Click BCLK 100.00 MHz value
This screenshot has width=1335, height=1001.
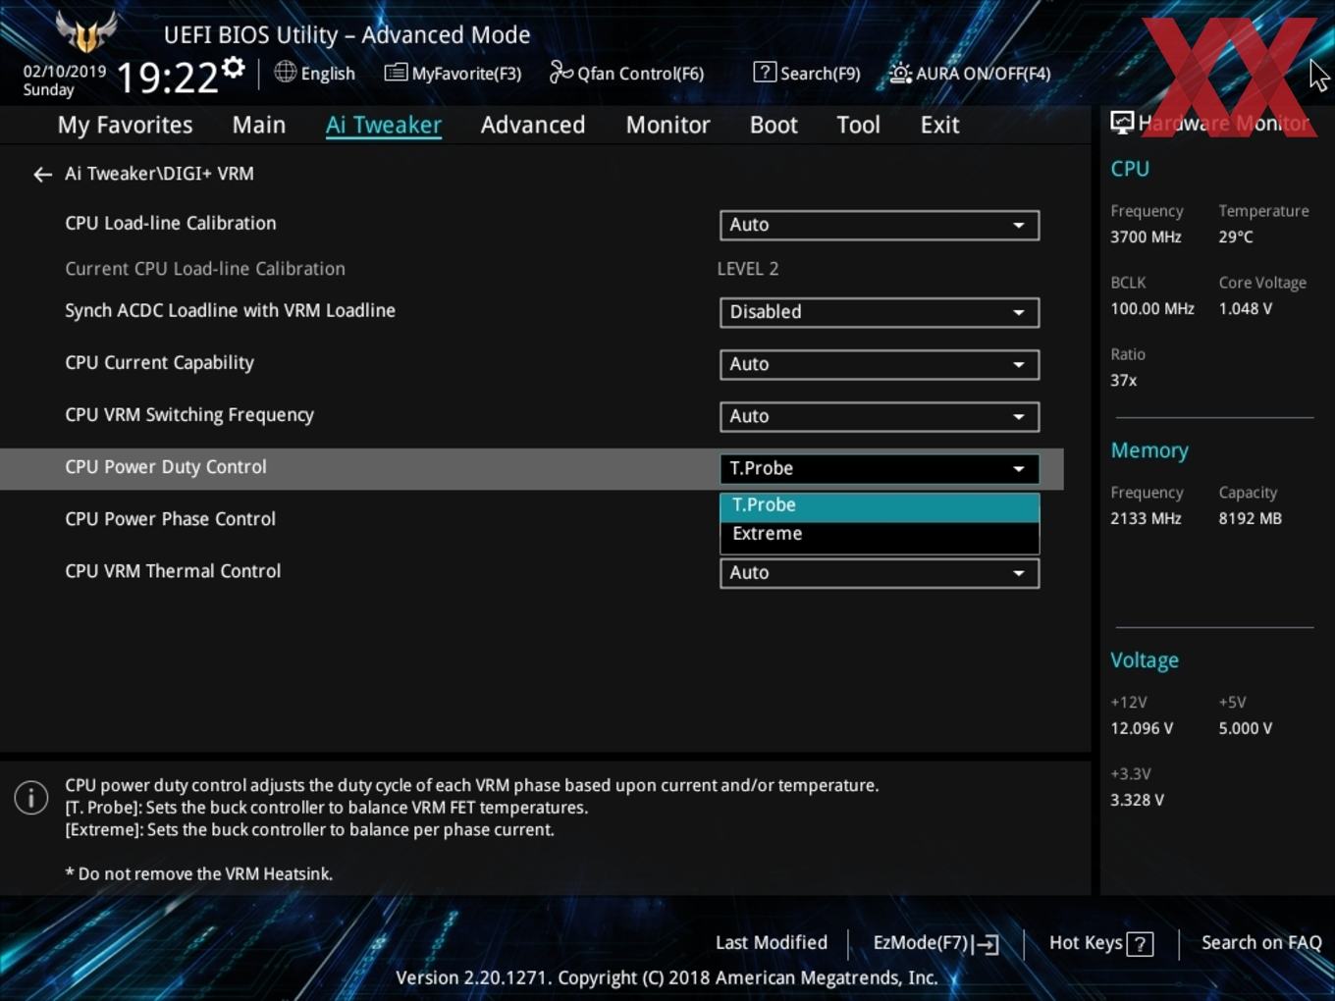coord(1152,308)
